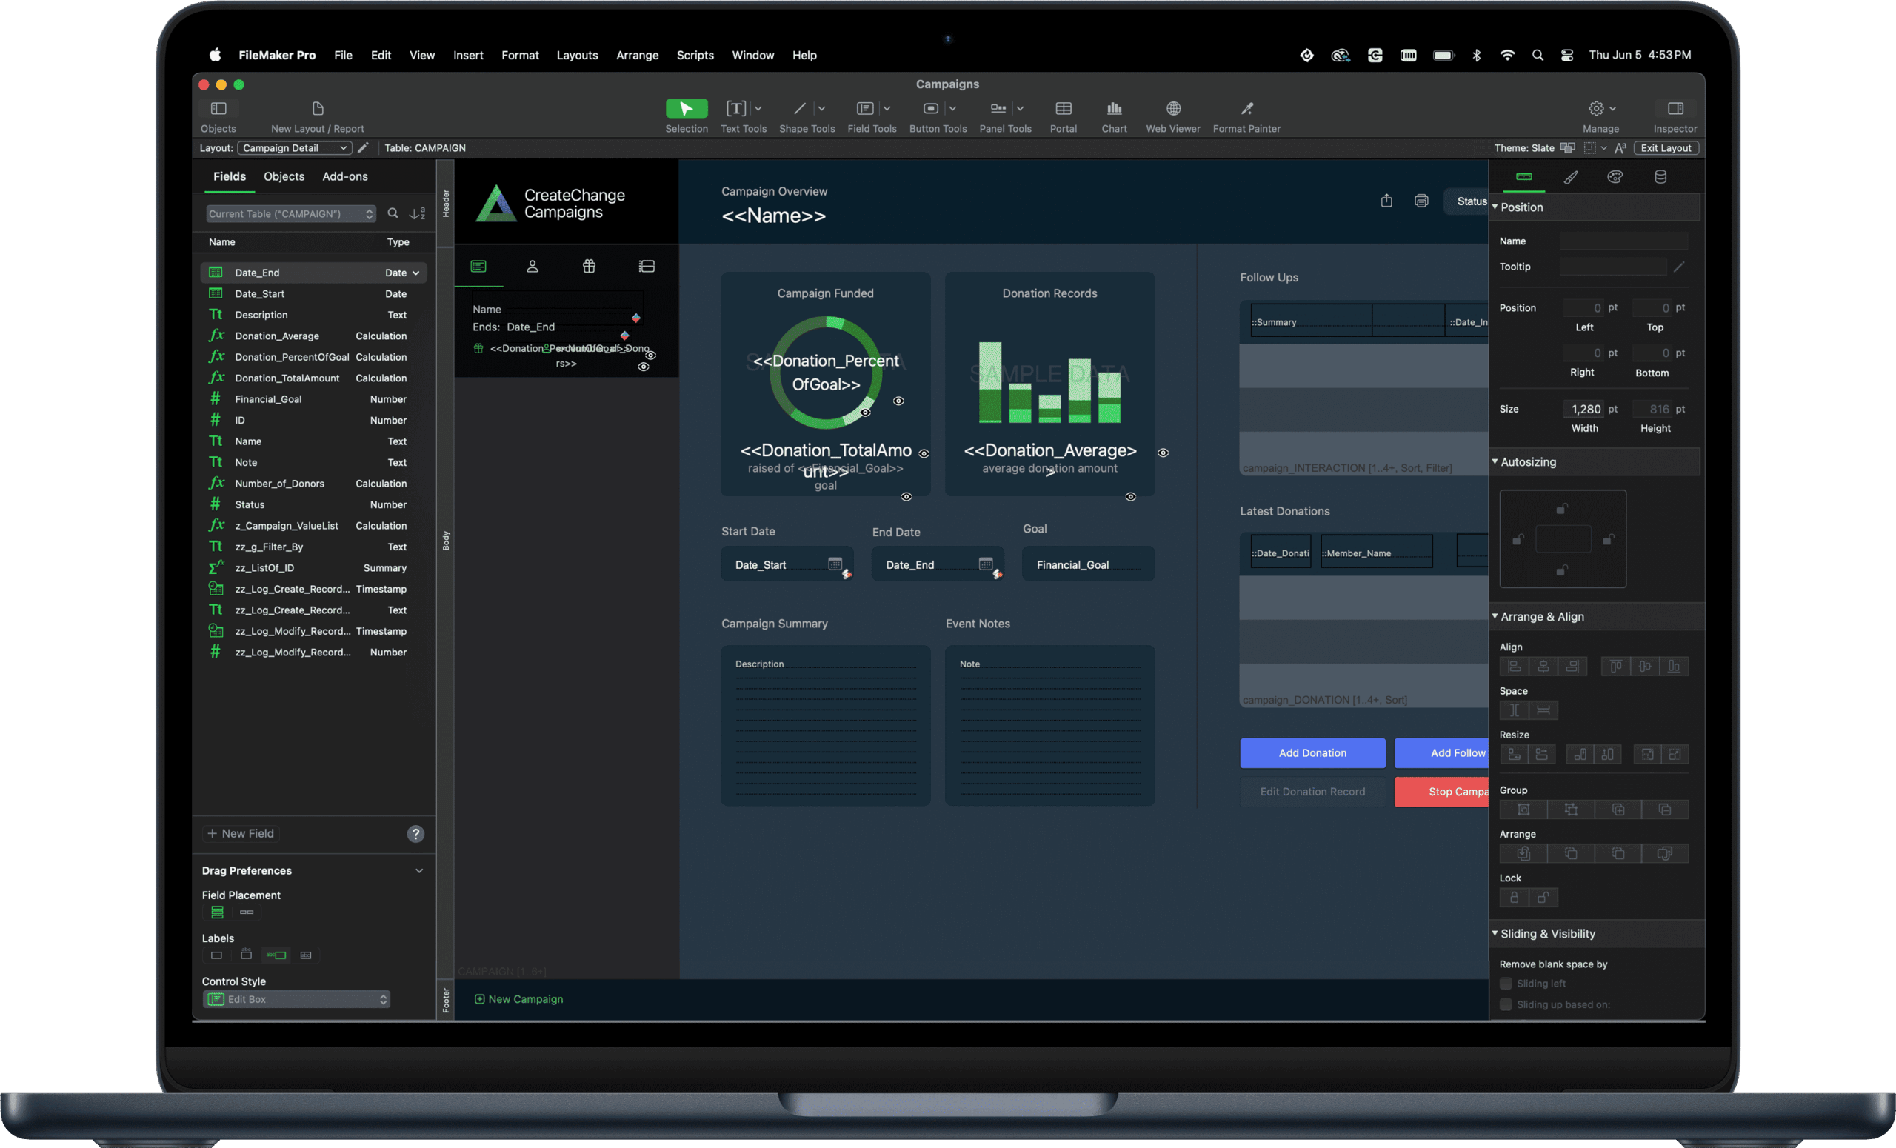Open the Current Table dropdown
This screenshot has width=1896, height=1148.
pos(291,213)
